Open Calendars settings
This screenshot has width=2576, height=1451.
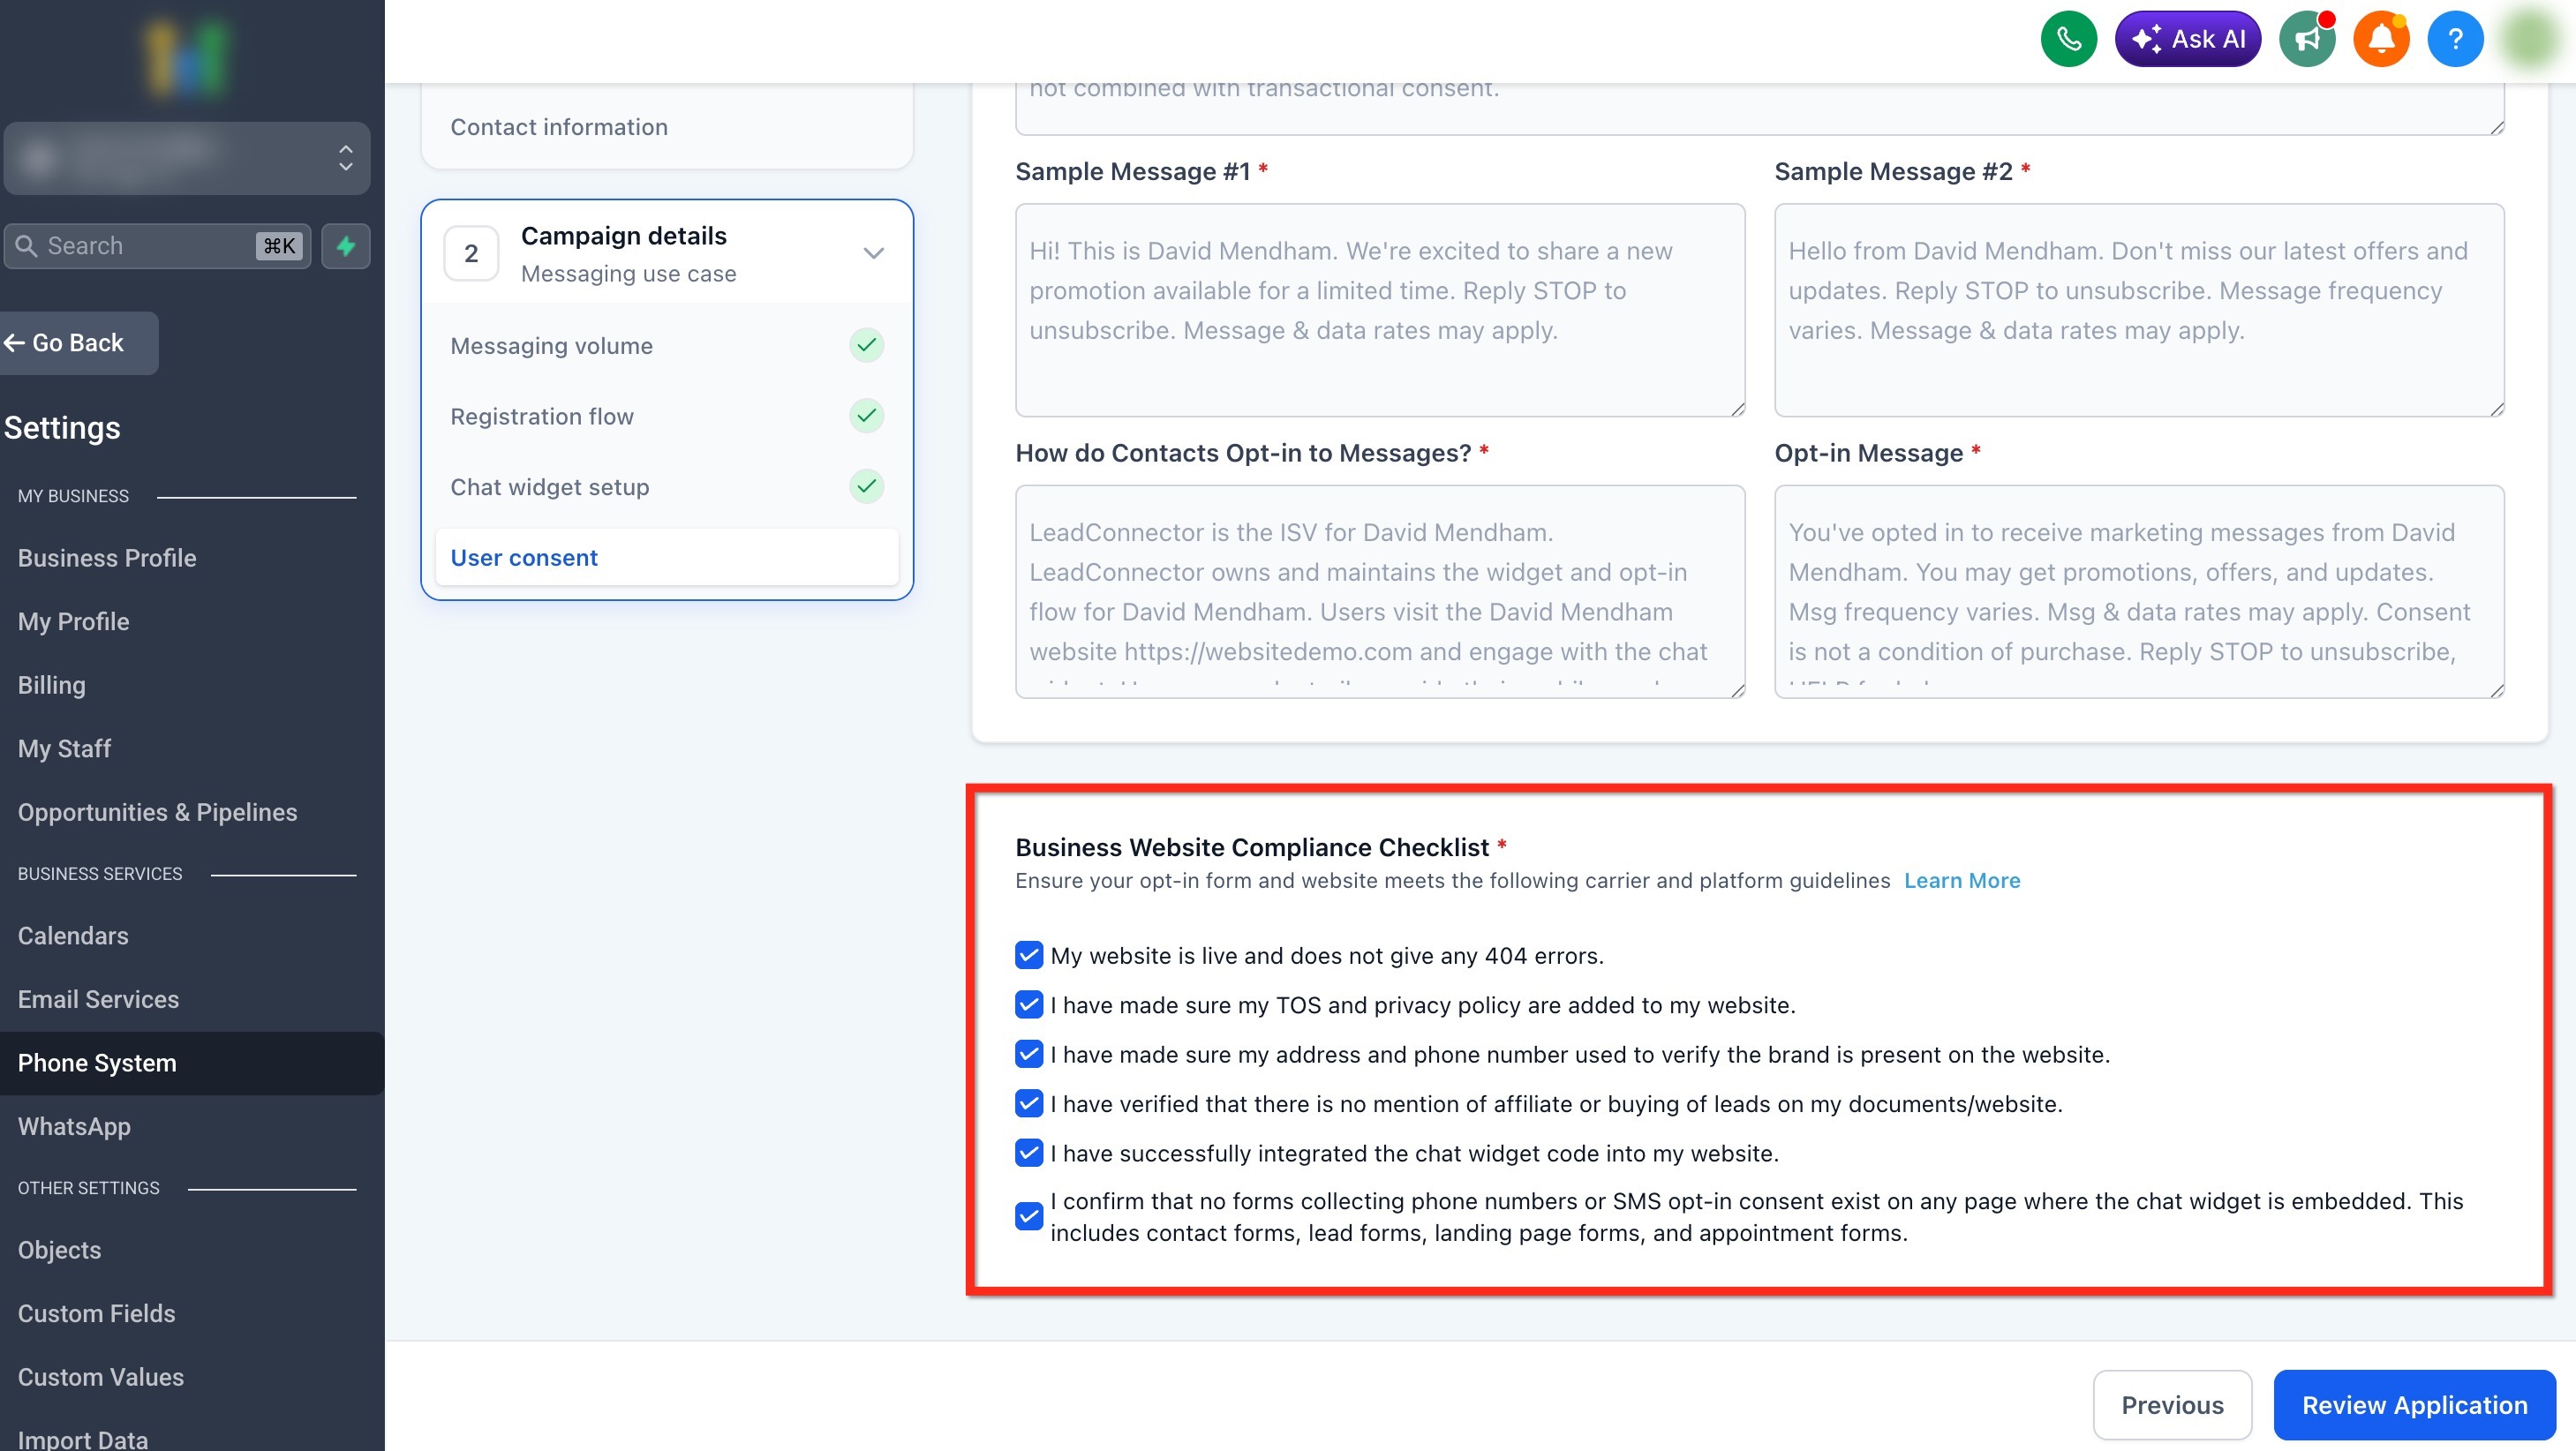point(73,936)
